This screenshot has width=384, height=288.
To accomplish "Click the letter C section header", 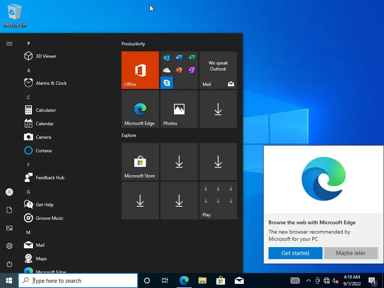I will pos(28,97).
